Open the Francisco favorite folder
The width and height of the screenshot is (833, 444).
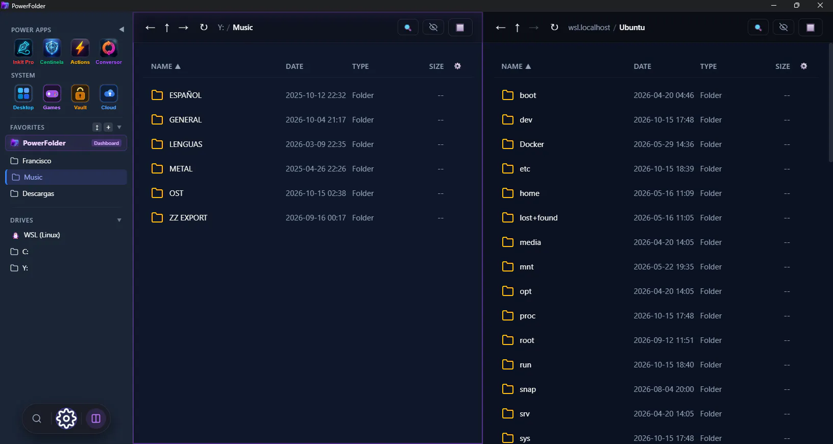66,161
